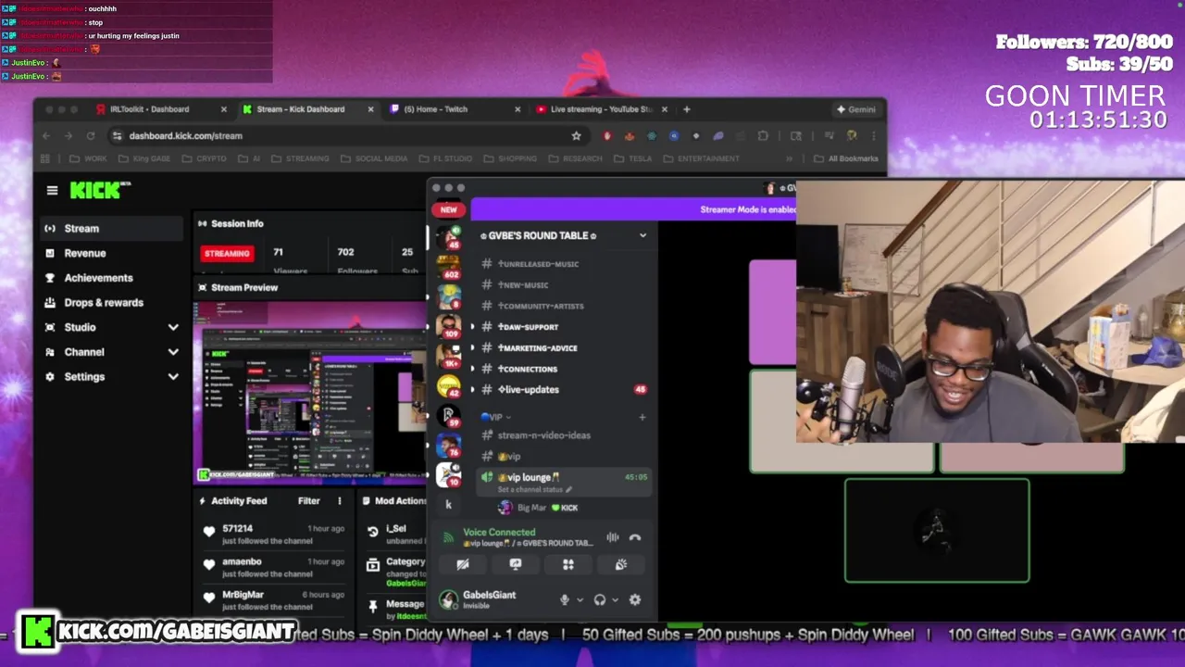Open Discord soundboard
This screenshot has height=667, width=1185.
point(621,564)
